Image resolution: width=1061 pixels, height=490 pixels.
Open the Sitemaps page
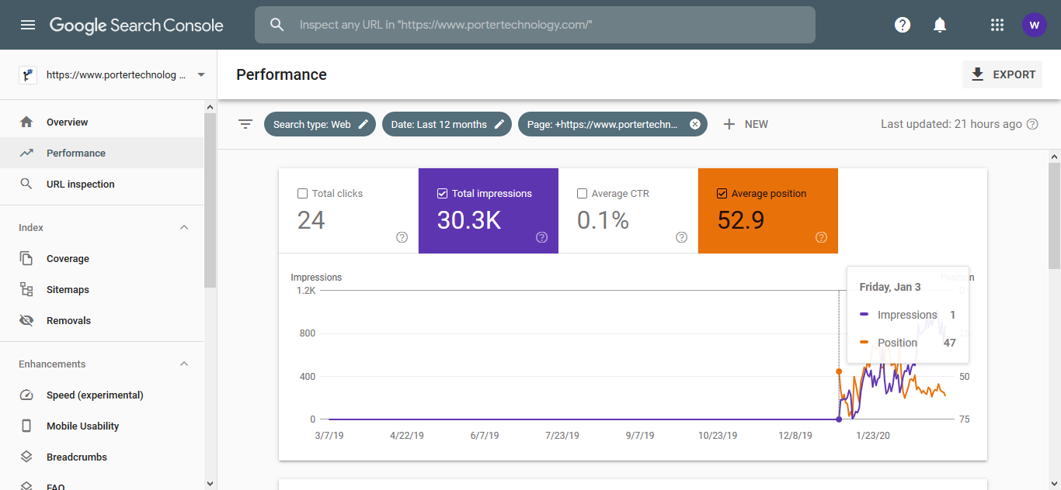pyautogui.click(x=102, y=289)
